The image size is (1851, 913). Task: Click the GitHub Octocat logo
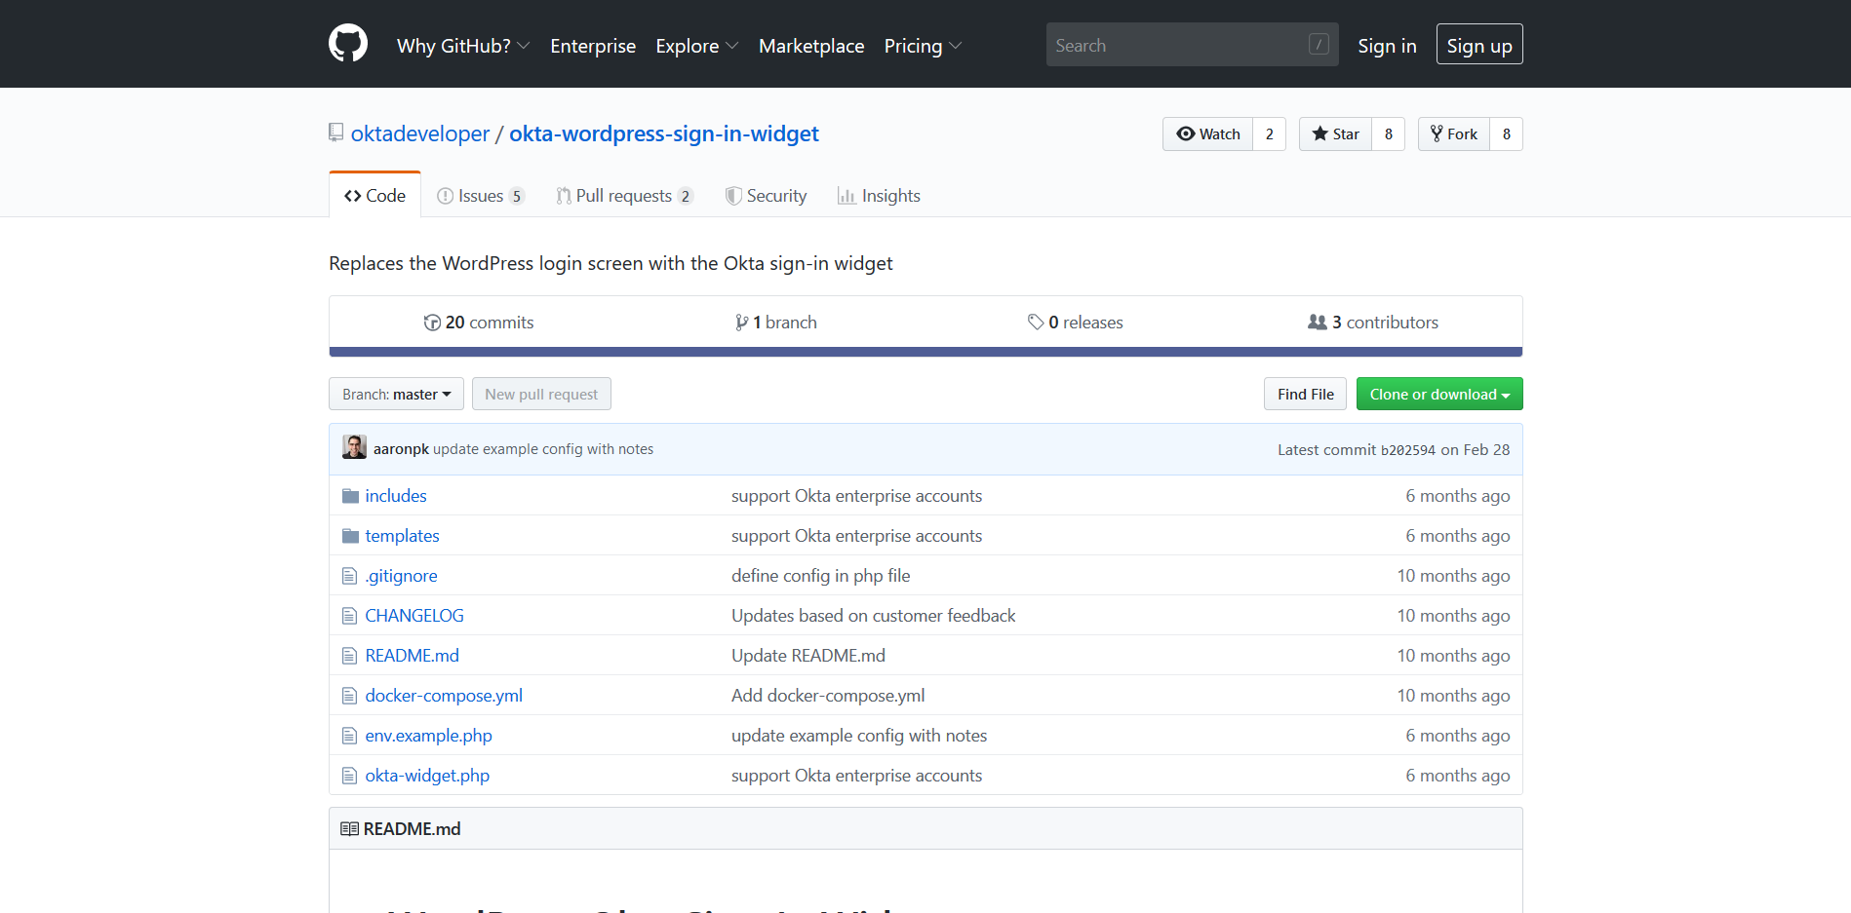pyautogui.click(x=348, y=44)
